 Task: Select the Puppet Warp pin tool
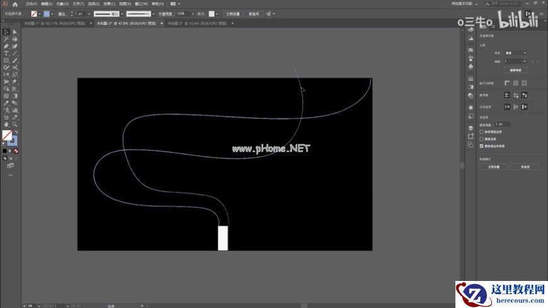point(14,82)
